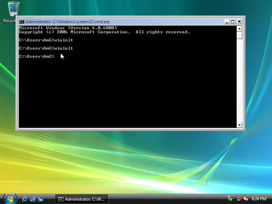
Task: Click the cmd.exe title bar text
Action: click(x=67, y=22)
